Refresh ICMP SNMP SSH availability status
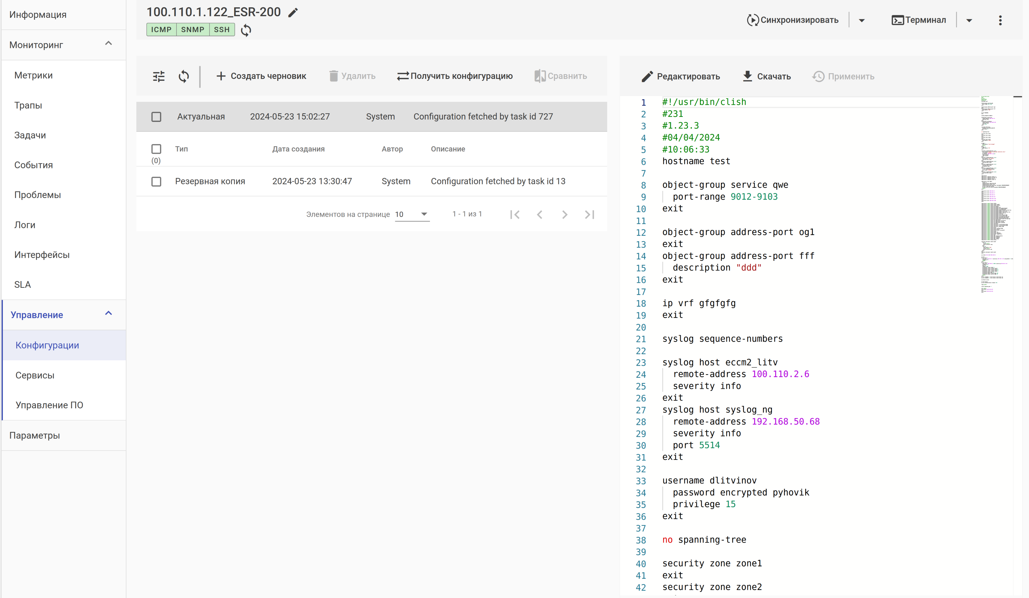The width and height of the screenshot is (1029, 598). pyautogui.click(x=246, y=30)
